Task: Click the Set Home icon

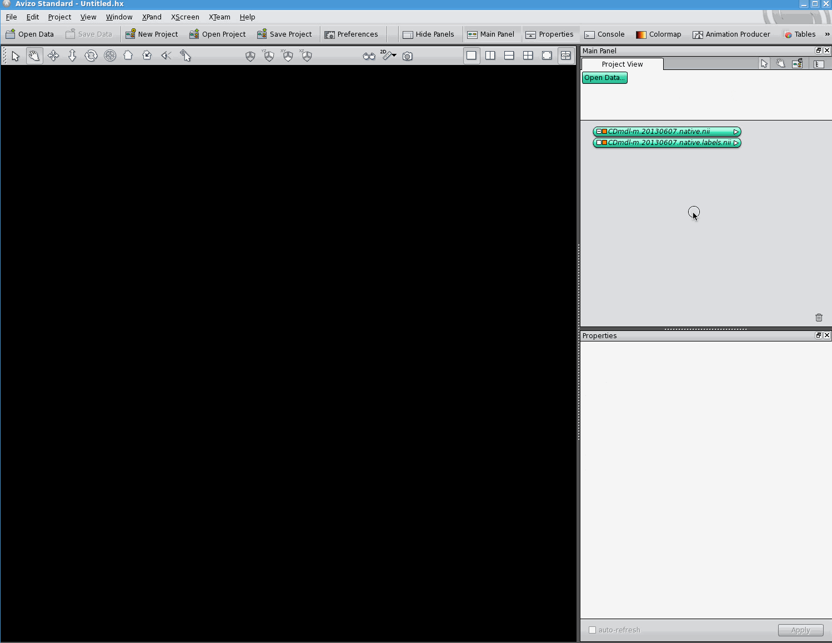Action: [x=147, y=56]
